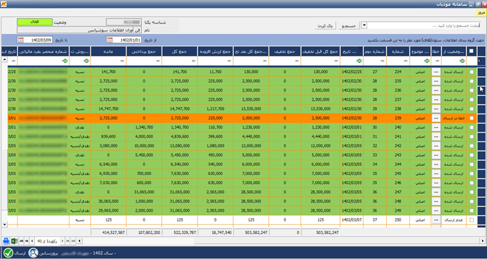487x259 pixels.
Task: Sort by the جمع کل column header
Action: coord(179,51)
